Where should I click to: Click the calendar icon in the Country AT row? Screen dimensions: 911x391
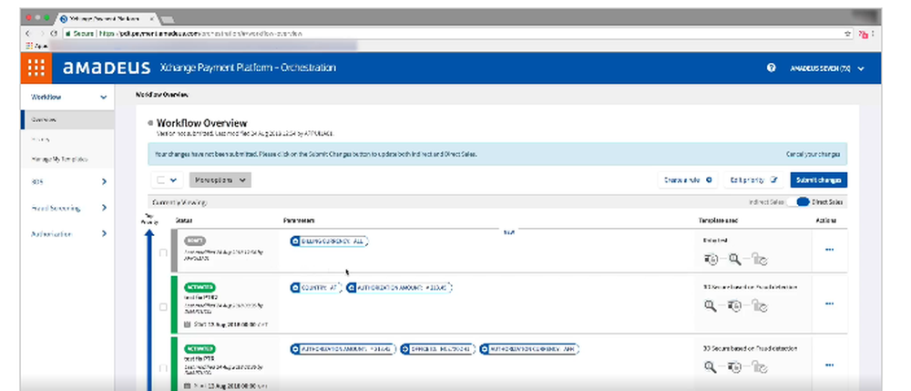coord(188,324)
